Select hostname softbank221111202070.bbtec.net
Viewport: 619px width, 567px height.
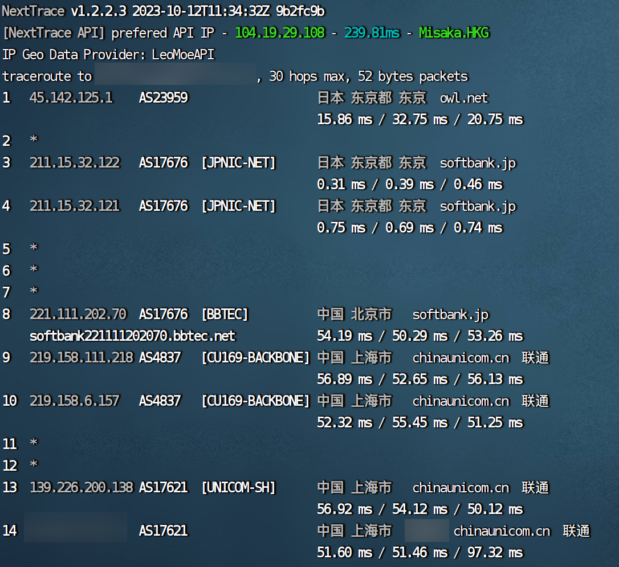click(x=132, y=336)
